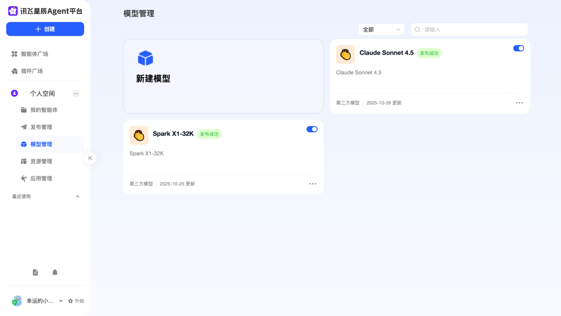Click the Claude Sonnet 4.5 model icon
This screenshot has width=561, height=316.
coord(345,54)
